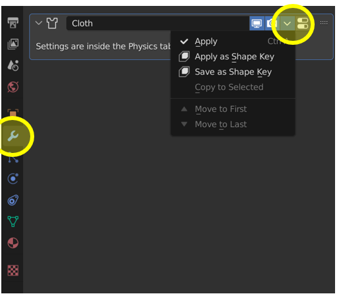This screenshot has height=296, width=339.
Task: Click the Cloth modifier name field
Action: click(157, 23)
